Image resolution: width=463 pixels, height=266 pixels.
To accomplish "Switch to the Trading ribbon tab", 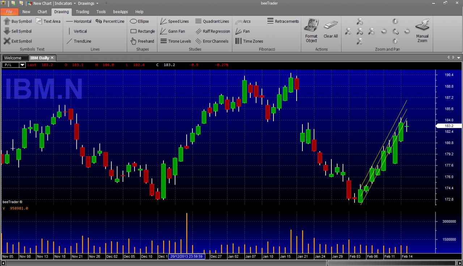I will click(82, 12).
